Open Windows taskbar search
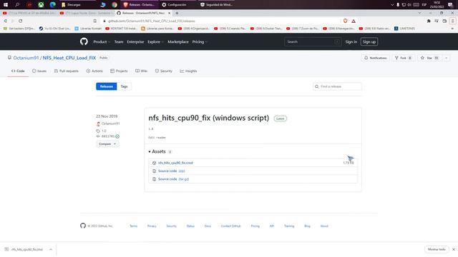Screen dimensions: 458x257 coord(17,5)
